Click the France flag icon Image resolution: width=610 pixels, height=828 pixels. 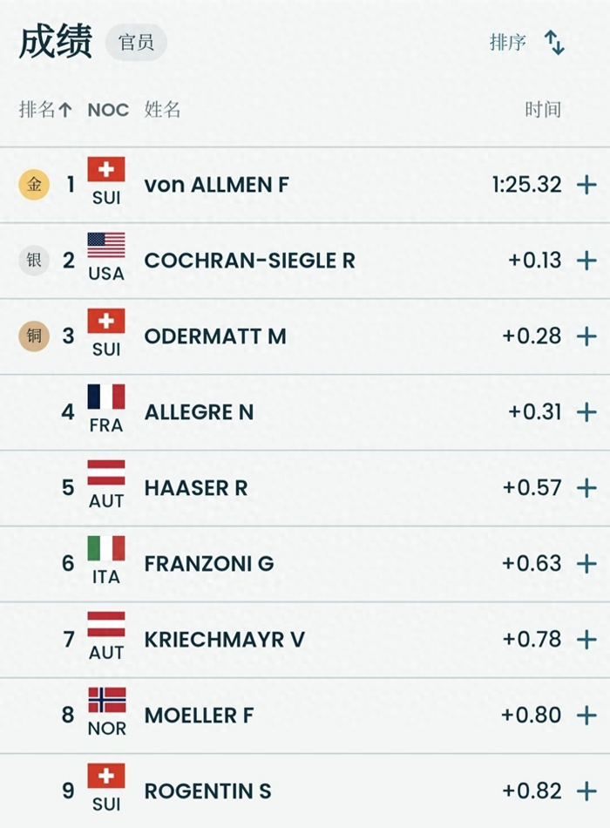pyautogui.click(x=106, y=397)
